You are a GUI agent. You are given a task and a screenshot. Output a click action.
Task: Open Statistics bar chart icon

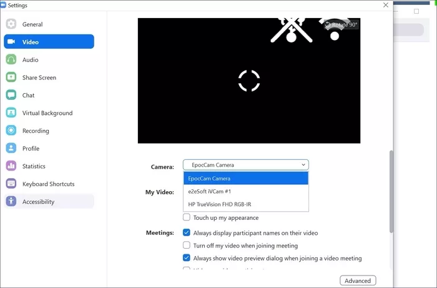(x=11, y=166)
